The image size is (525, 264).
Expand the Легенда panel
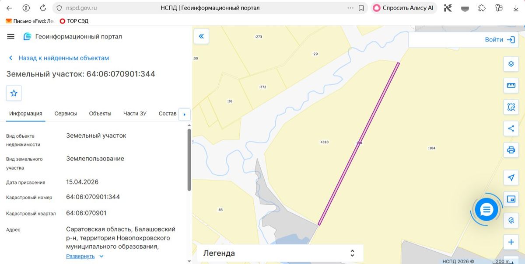click(280, 253)
